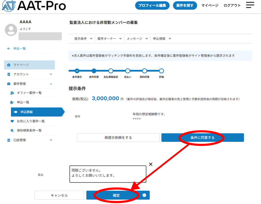
Task: Click the AAT-Pro logo
Action: coord(34,6)
